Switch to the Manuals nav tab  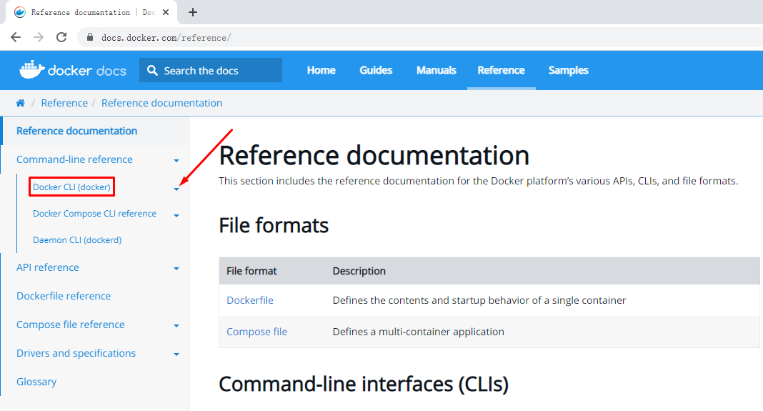[436, 70]
